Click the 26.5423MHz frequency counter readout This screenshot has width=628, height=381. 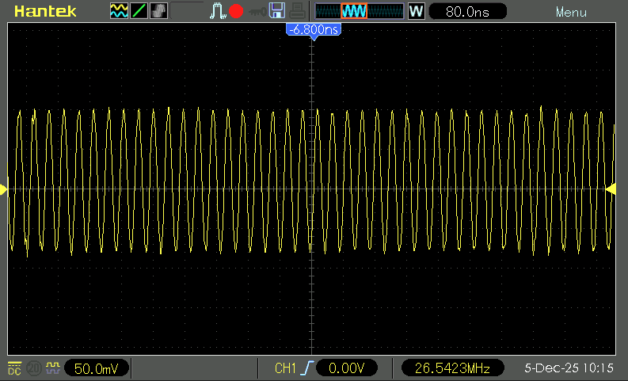[452, 368]
